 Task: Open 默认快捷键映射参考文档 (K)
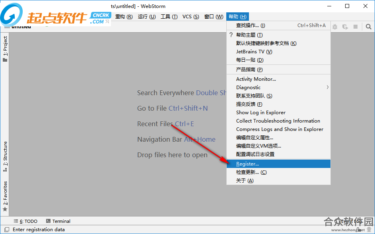click(278, 43)
